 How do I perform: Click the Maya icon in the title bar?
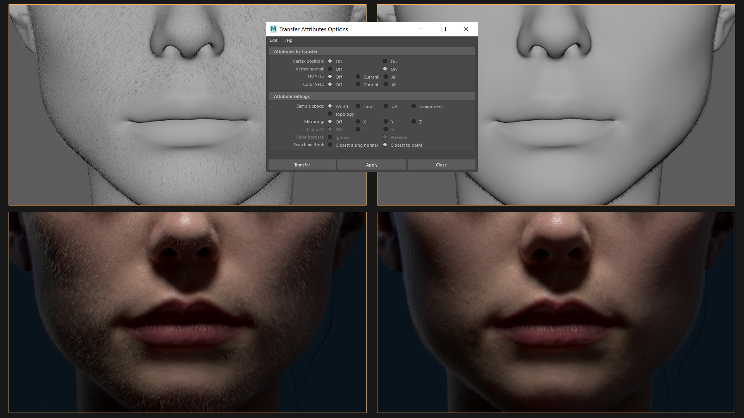coord(274,29)
